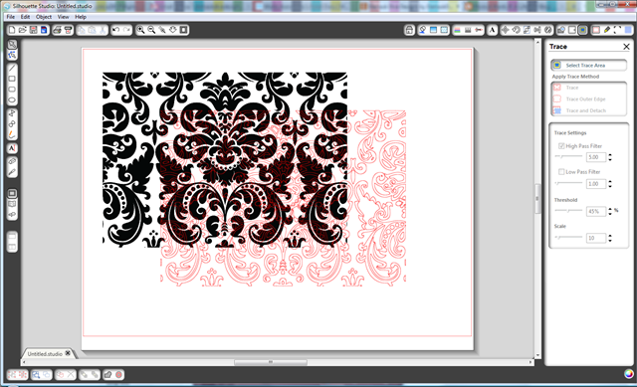This screenshot has height=387, width=637.
Task: Select the Line drawing tool
Action: (12, 68)
